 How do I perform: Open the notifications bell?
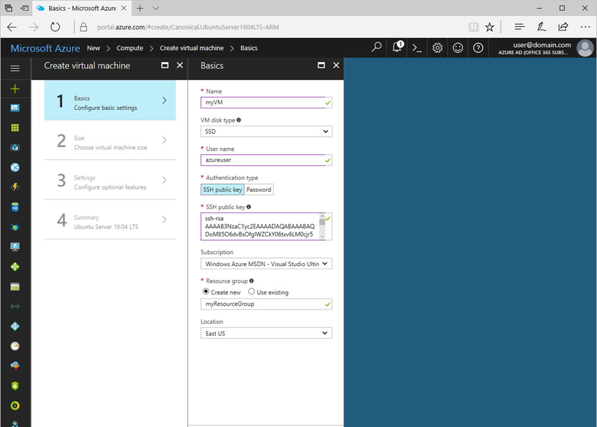pos(397,47)
